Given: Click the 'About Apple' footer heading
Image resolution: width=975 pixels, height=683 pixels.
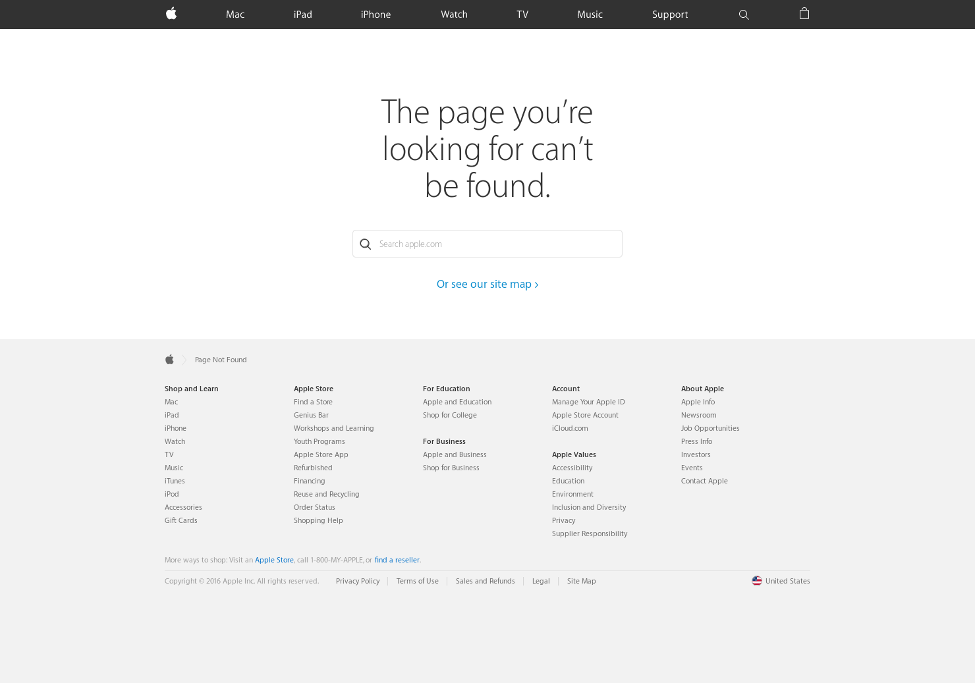Looking at the screenshot, I should (x=702, y=389).
